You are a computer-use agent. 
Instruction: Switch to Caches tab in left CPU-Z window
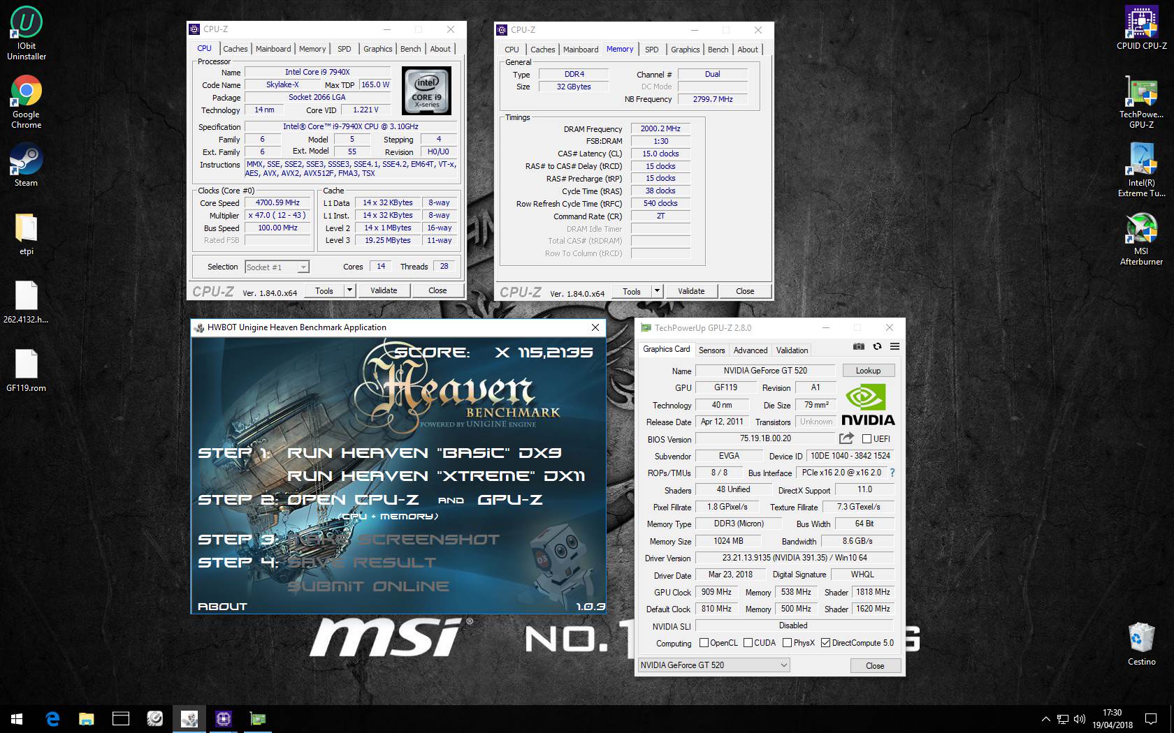pyautogui.click(x=235, y=49)
